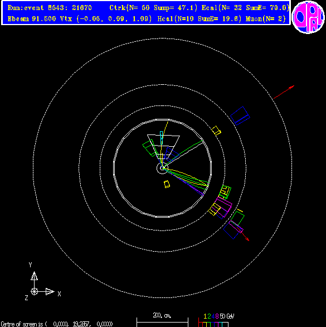Select the magenta color box in energy legend
The height and width of the screenshot is (327, 326).
point(216,325)
